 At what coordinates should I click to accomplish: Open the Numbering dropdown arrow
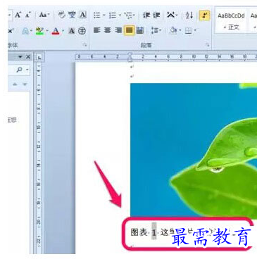120,15
